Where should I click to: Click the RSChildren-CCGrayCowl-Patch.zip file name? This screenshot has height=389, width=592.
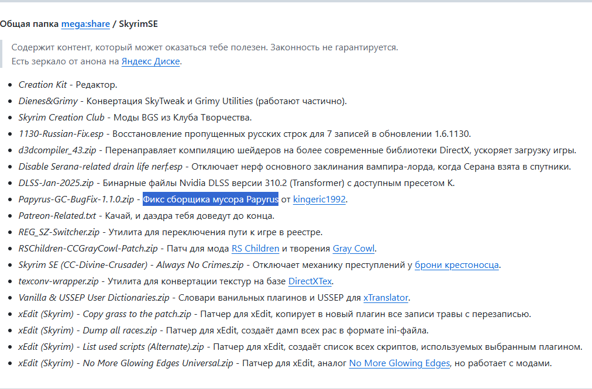tap(88, 249)
